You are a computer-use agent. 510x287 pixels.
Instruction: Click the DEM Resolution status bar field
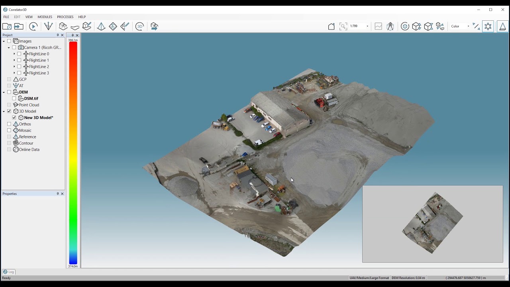[408, 278]
